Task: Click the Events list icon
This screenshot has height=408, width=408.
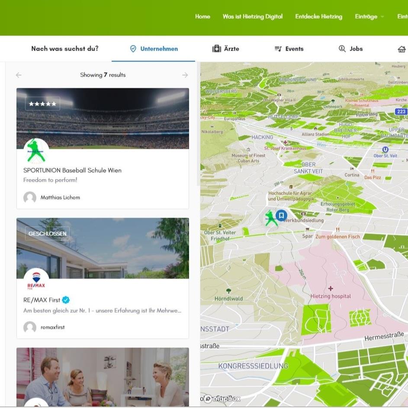Action: [x=278, y=48]
